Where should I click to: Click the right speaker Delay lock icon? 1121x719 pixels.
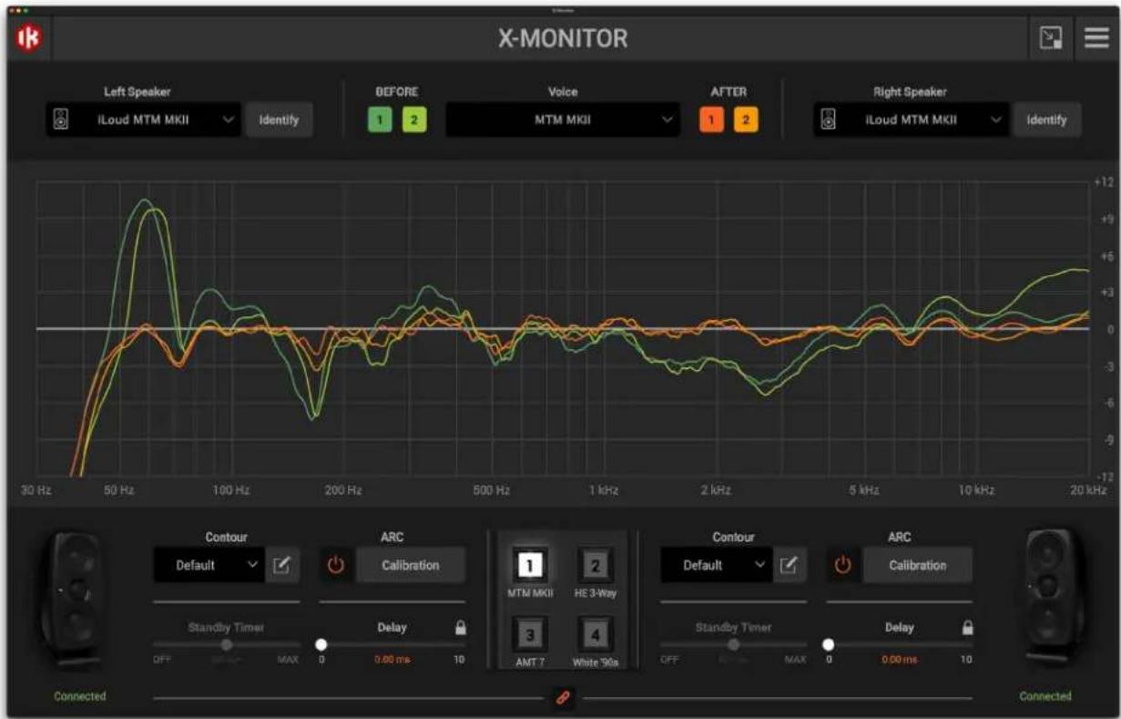click(967, 627)
